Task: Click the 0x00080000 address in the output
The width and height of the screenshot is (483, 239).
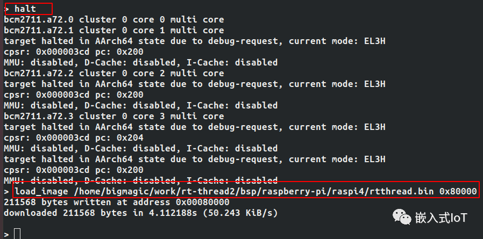Action: pos(202,202)
